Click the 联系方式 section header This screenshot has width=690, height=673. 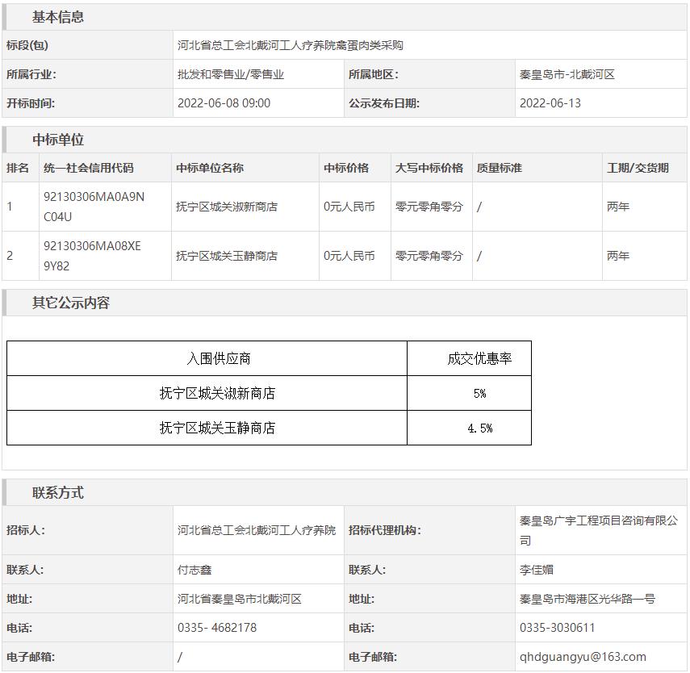[58, 493]
